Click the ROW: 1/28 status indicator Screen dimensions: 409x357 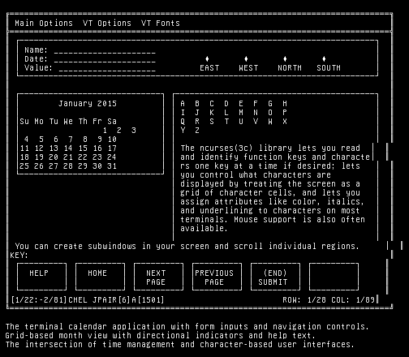coord(304,300)
